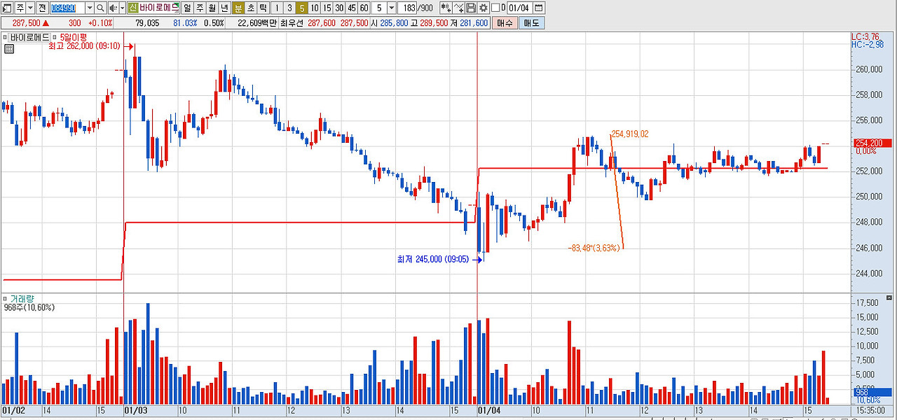The width and height of the screenshot is (897, 420).
Task: Switch to weekly chart 주
Action: [x=200, y=8]
